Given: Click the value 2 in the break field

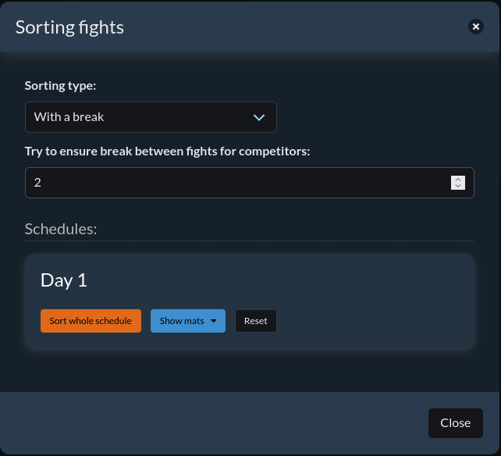Looking at the screenshot, I should click(37, 183).
